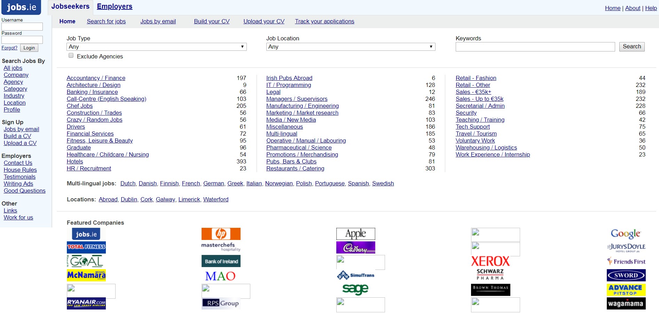Open the MAO company logo
Screen dimensions: 659x313
pyautogui.click(x=220, y=276)
